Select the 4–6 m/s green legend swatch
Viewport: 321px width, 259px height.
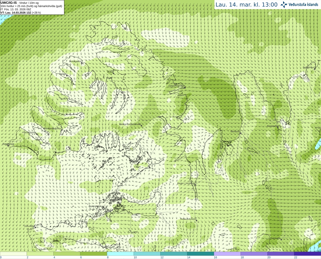point(67,254)
